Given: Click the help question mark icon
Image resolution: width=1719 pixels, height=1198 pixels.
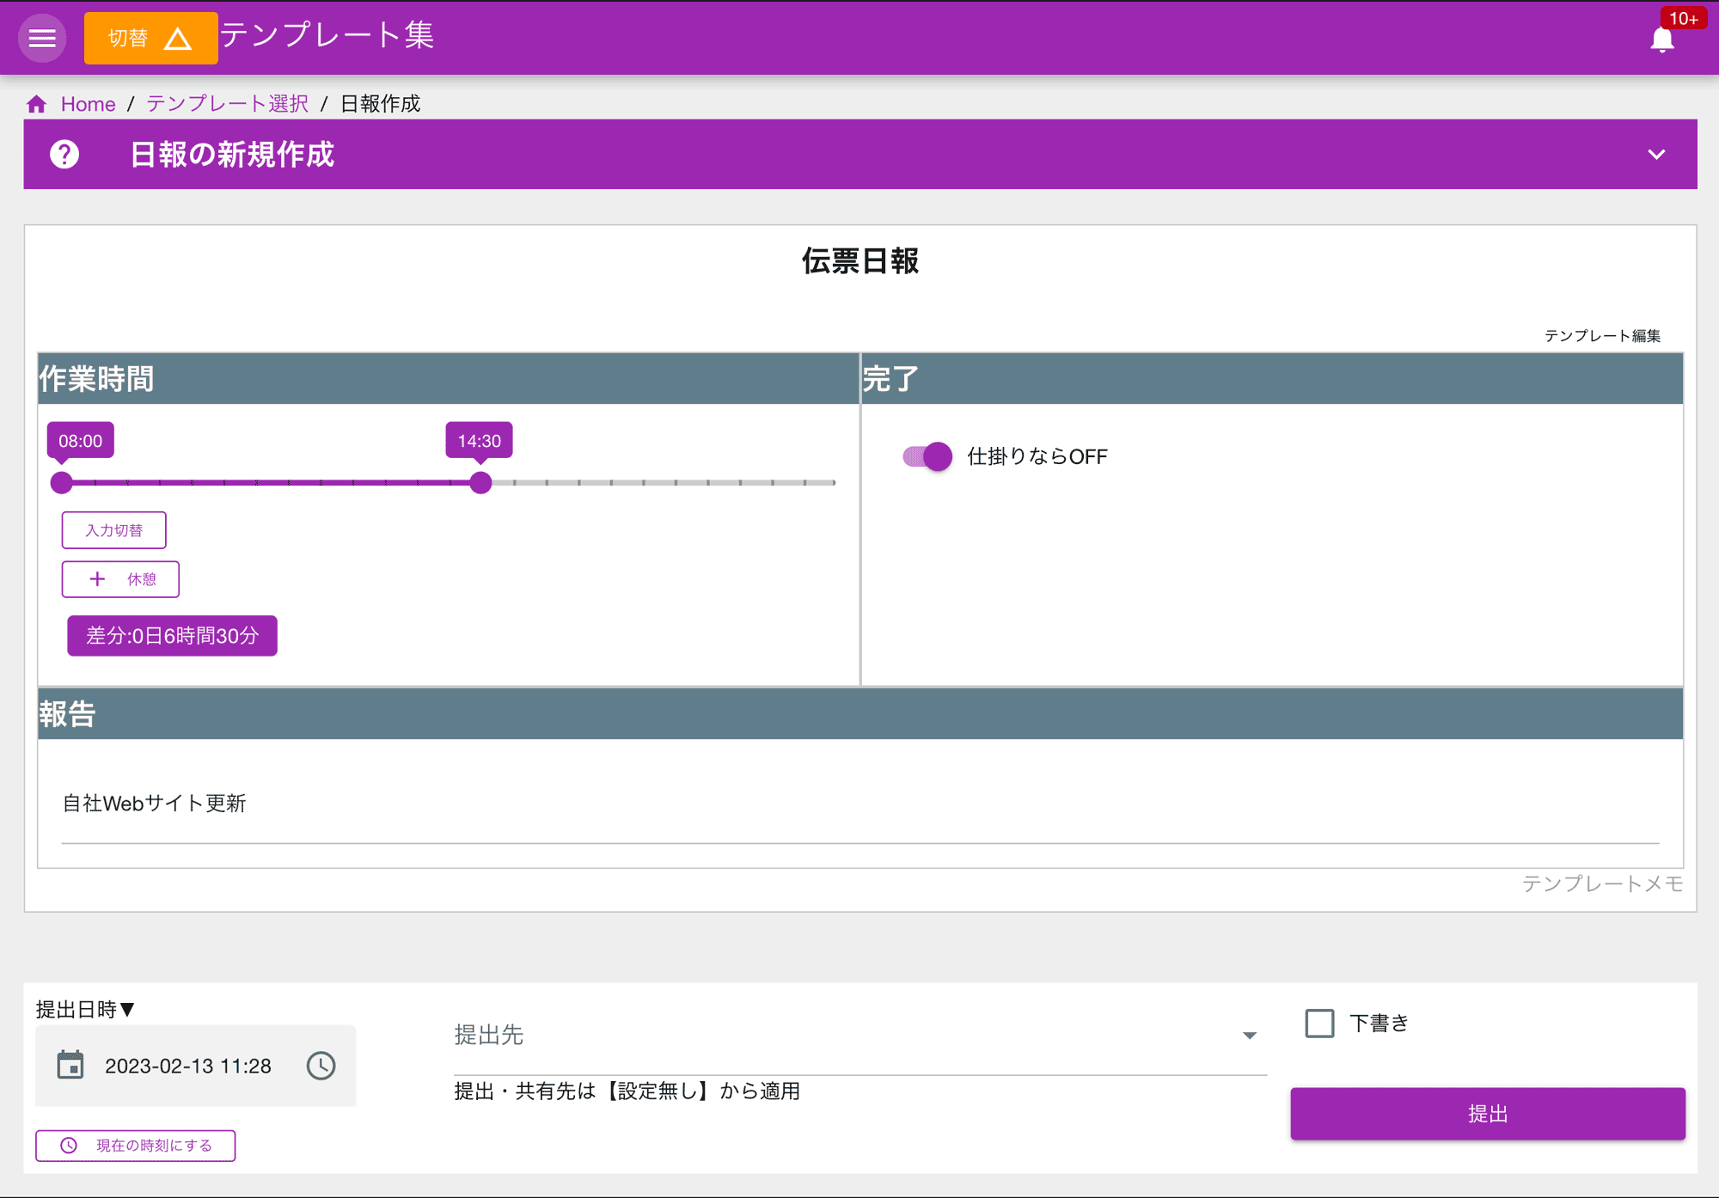Looking at the screenshot, I should tap(65, 155).
